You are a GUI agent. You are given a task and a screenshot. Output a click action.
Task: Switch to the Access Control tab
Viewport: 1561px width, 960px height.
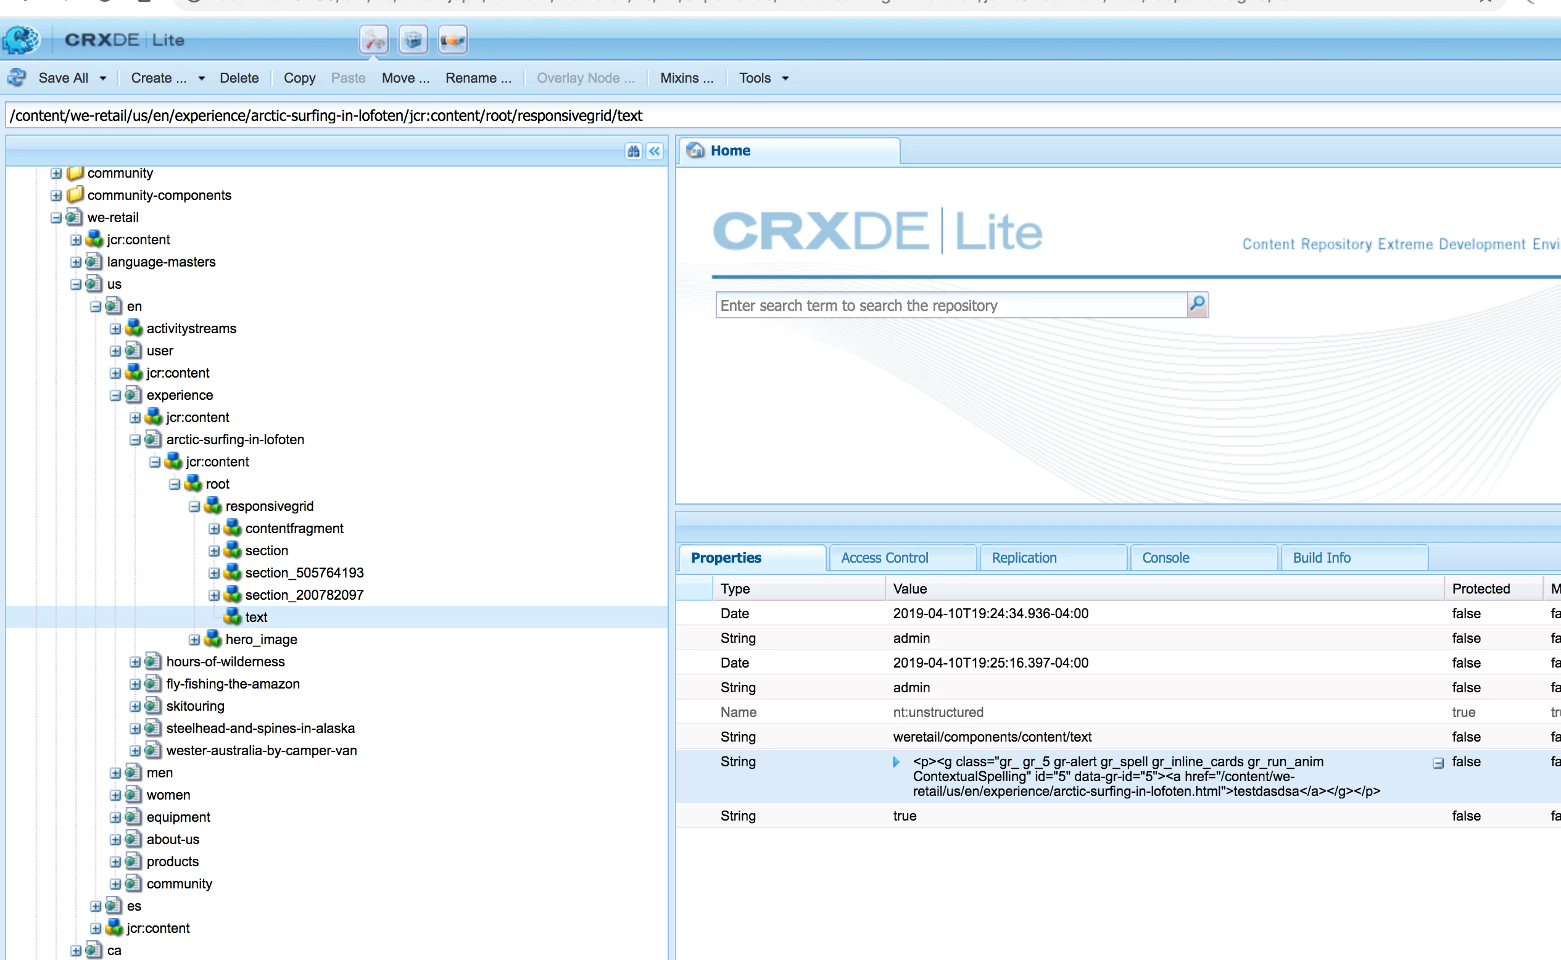coord(884,558)
